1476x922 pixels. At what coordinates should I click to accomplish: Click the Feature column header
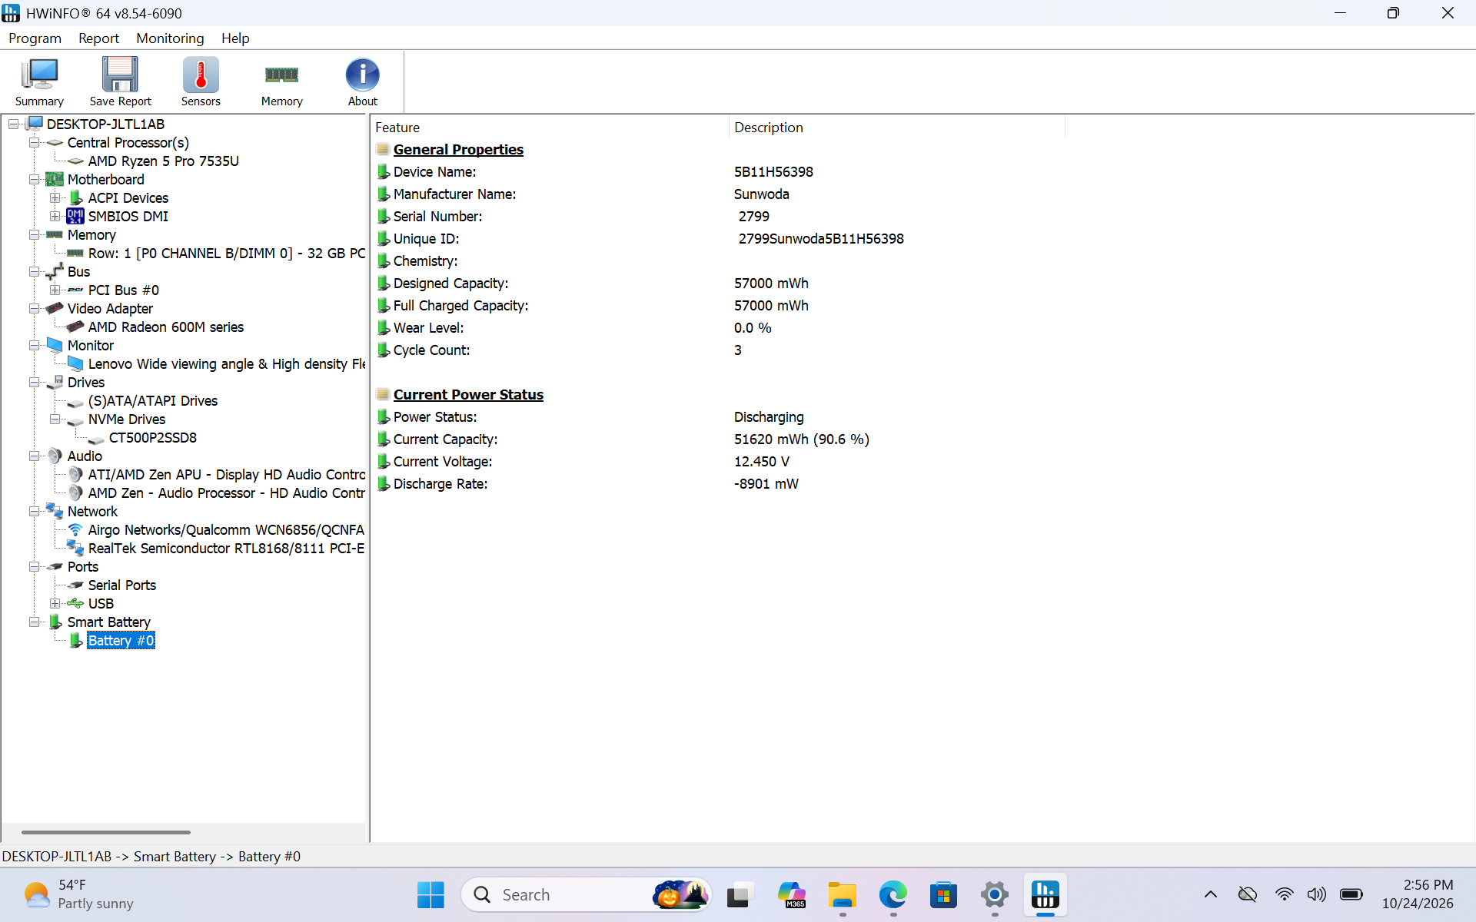click(550, 128)
